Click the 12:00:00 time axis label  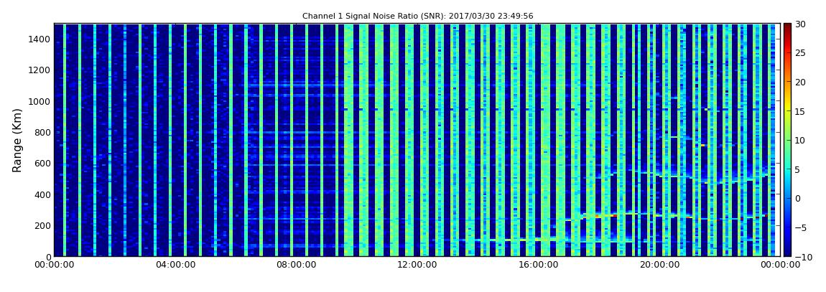coord(417,265)
